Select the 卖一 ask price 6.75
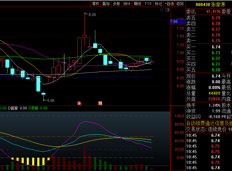232x171 pixels. [x=216, y=41]
